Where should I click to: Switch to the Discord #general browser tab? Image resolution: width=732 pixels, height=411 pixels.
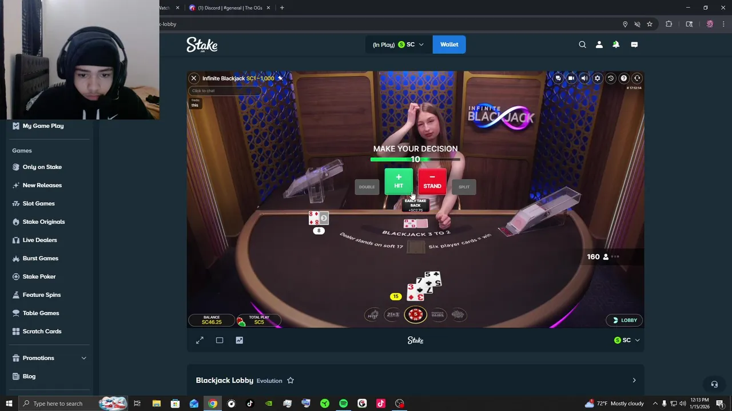(229, 8)
